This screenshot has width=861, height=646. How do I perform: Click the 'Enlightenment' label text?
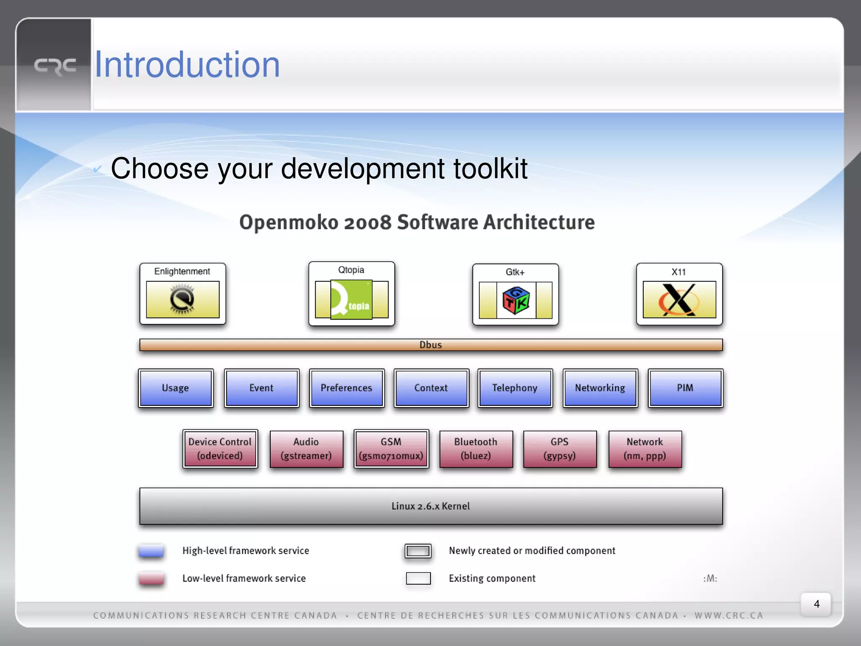coord(182,272)
